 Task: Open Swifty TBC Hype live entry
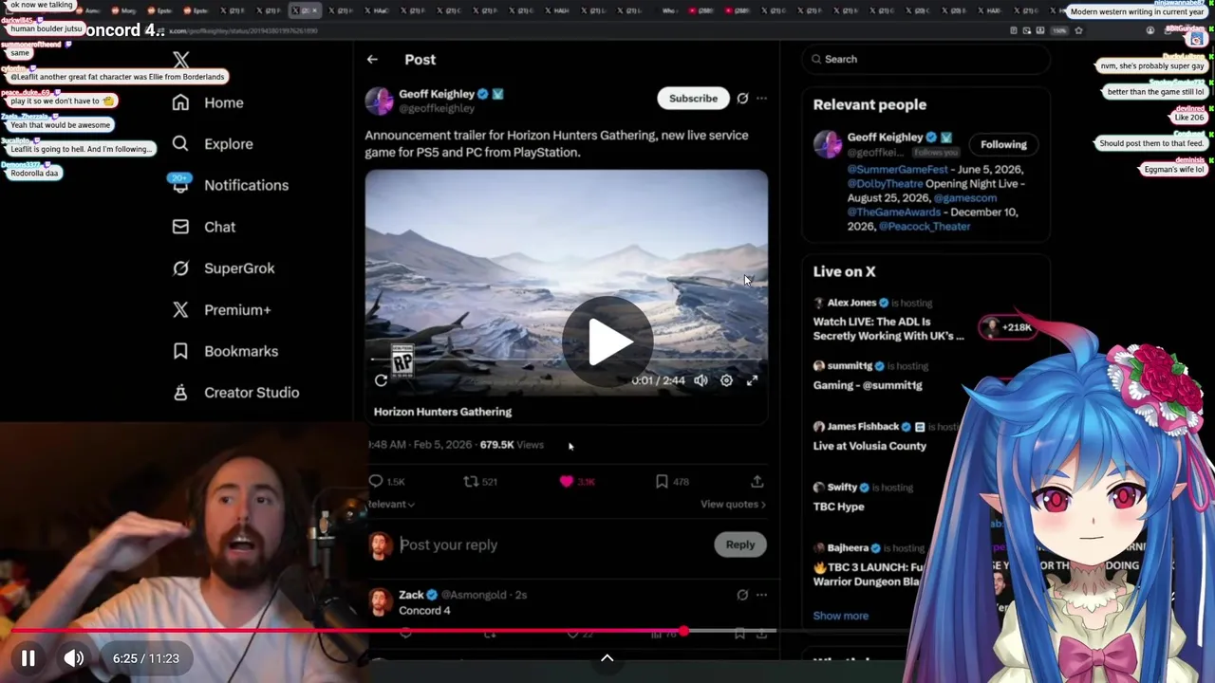click(x=863, y=497)
